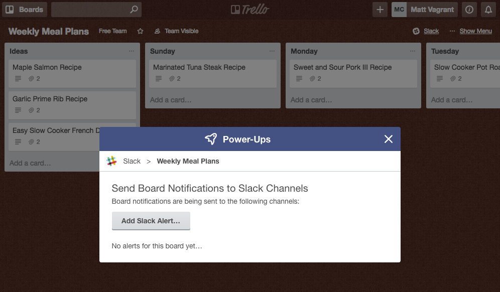The height and width of the screenshot is (292, 500).
Task: Open Slow Cooker Pot Roast card
Action: tap(465, 74)
